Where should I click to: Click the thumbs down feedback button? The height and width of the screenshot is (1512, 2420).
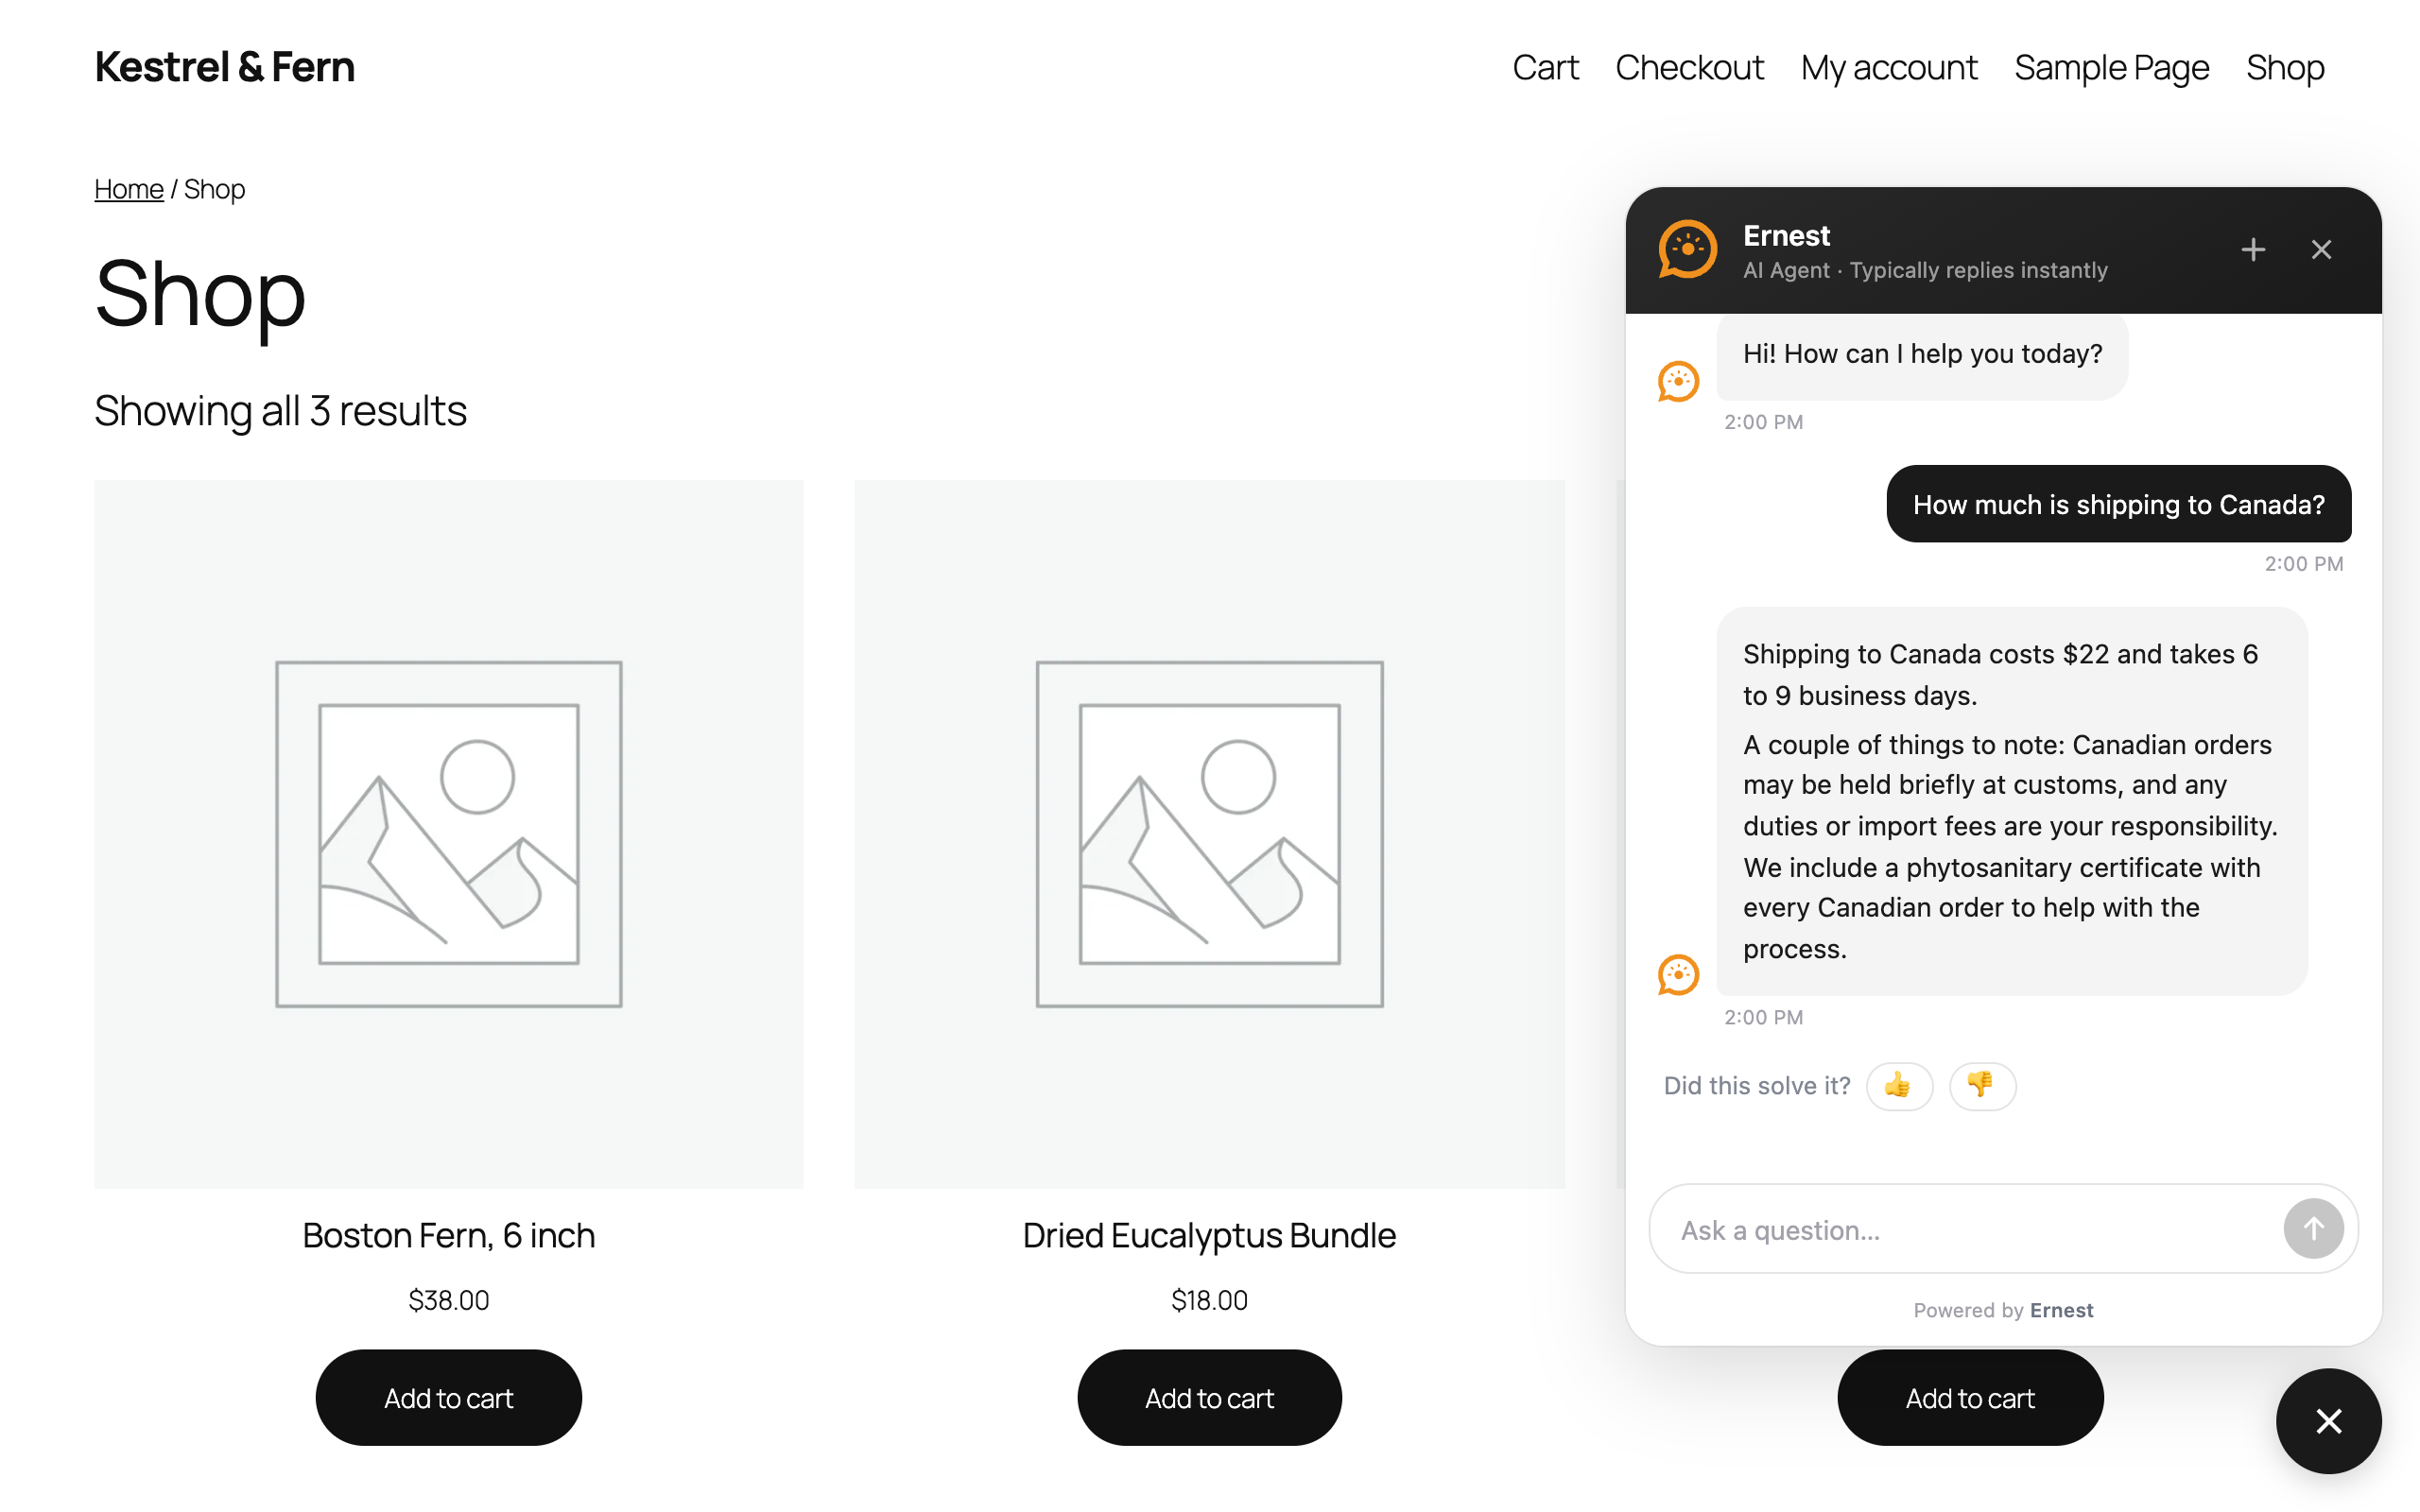point(1982,1086)
